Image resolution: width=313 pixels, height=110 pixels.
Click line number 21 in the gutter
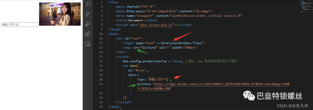101,84
